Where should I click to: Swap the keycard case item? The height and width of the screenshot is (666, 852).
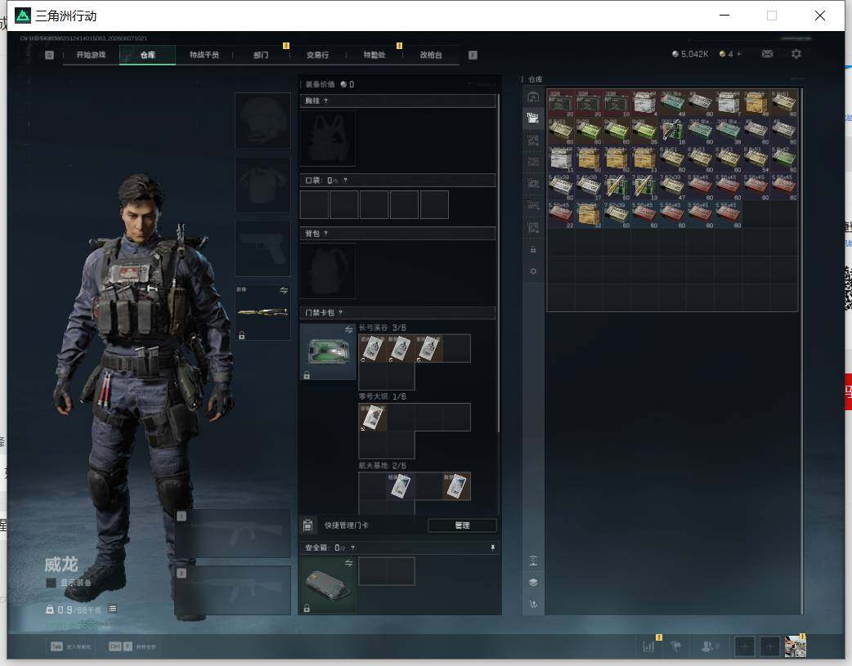point(349,329)
